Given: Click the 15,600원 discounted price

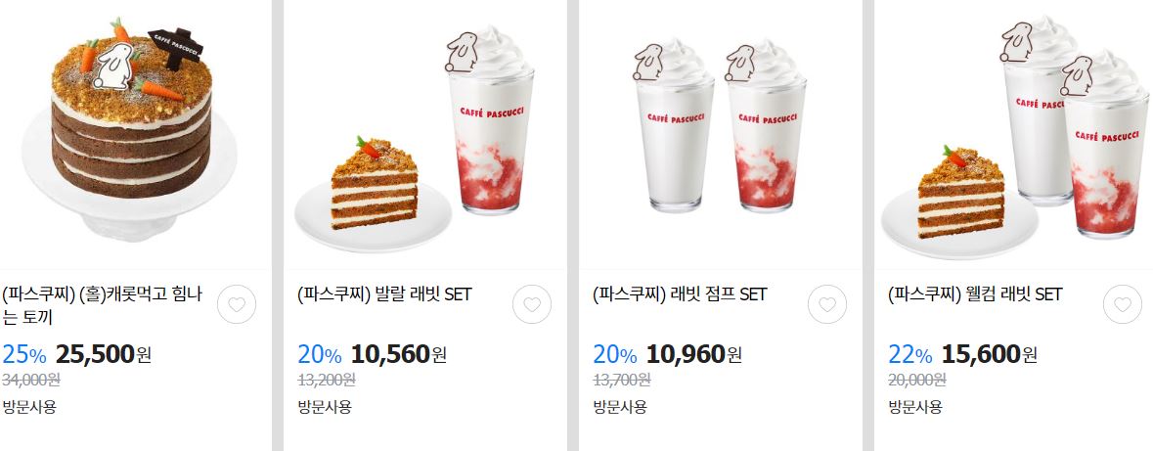Looking at the screenshot, I should pos(989,354).
